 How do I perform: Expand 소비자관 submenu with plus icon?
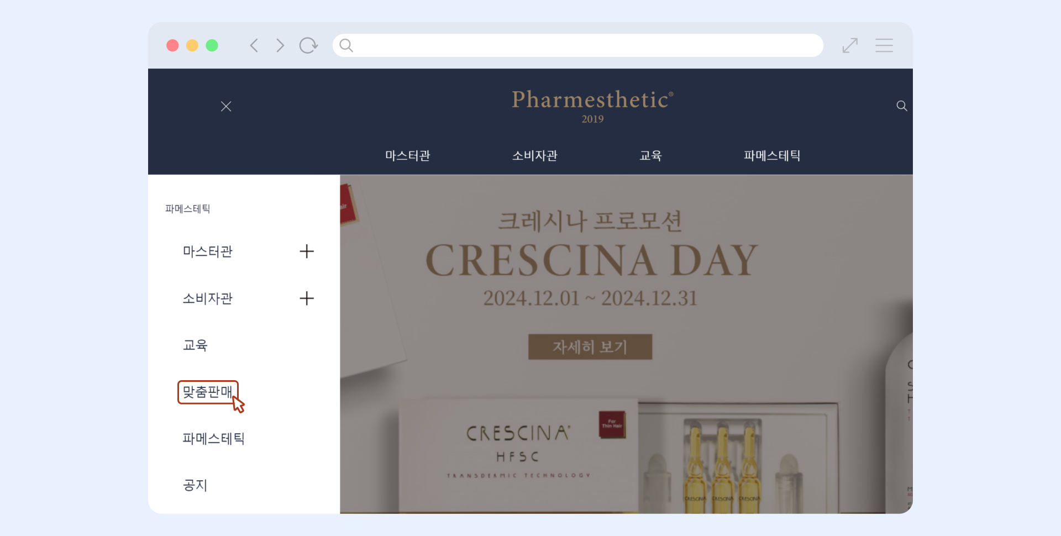click(307, 298)
